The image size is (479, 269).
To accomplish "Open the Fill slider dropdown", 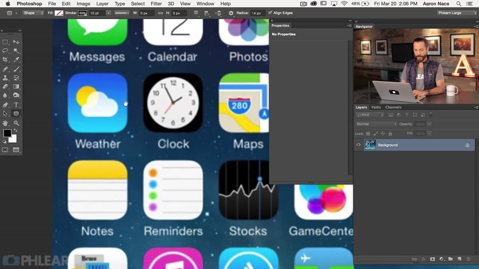I will [x=430, y=134].
